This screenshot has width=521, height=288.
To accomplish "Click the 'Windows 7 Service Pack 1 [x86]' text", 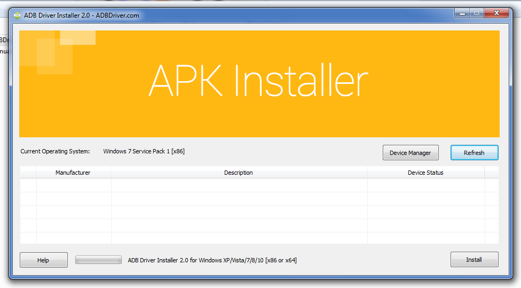I will point(144,151).
